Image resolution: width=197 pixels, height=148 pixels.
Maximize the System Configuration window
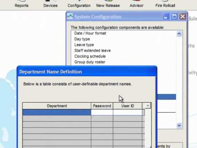tap(174, 17)
